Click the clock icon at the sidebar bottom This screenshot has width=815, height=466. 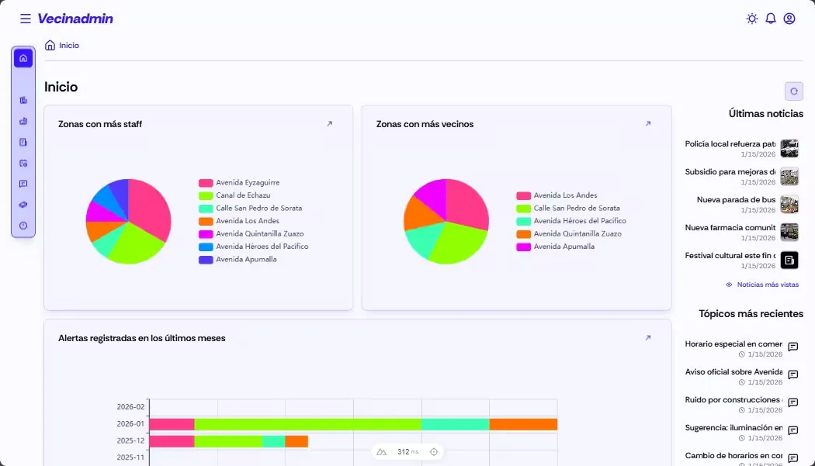click(x=23, y=226)
